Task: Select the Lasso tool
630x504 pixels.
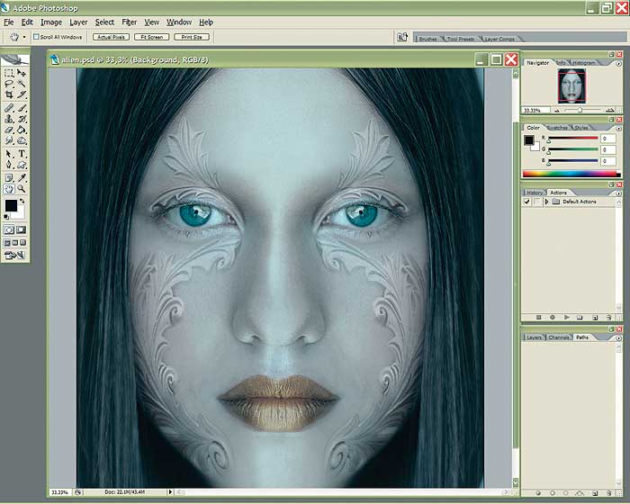Action: pos(9,84)
